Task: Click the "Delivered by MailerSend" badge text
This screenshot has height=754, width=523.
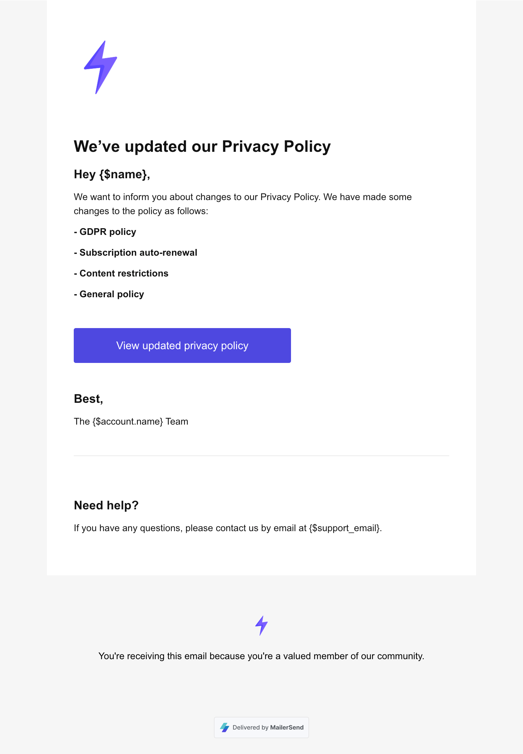Action: [x=268, y=728]
